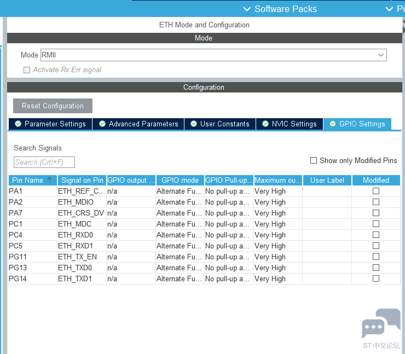
Task: Toggle Modified checkbox for PA7
Action: (376, 213)
